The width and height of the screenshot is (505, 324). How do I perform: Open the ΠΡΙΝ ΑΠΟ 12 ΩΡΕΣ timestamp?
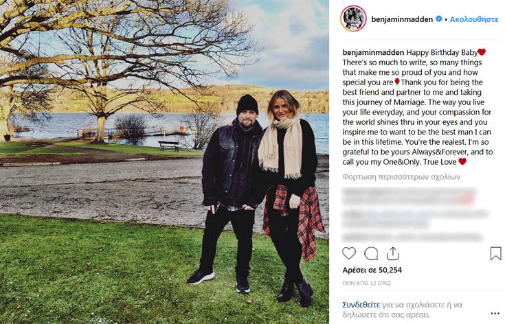pos(366,283)
